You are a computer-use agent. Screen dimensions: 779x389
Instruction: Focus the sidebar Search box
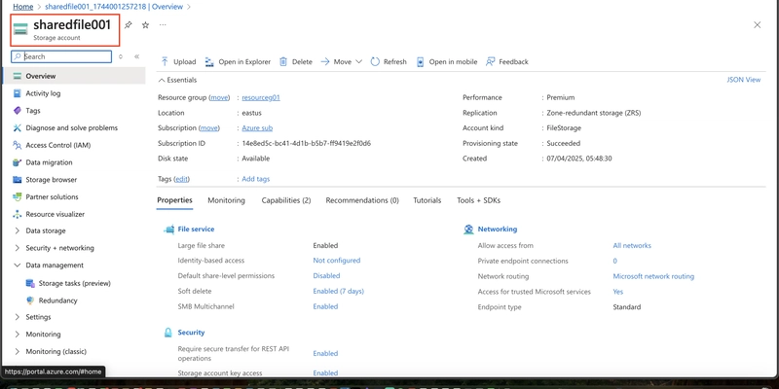click(61, 56)
